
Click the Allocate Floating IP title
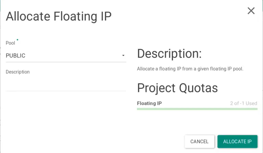[59, 16]
